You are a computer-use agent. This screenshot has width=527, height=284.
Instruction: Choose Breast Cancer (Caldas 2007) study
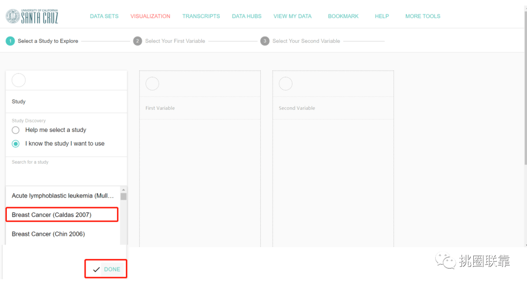pos(62,215)
